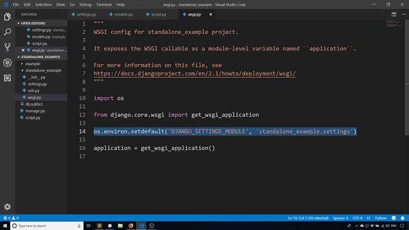The height and width of the screenshot is (230, 409).
Task: Open the Selection menu
Action: tap(43, 4)
